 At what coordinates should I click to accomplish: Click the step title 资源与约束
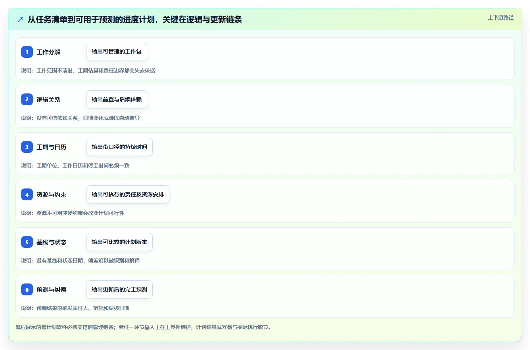(x=52, y=194)
